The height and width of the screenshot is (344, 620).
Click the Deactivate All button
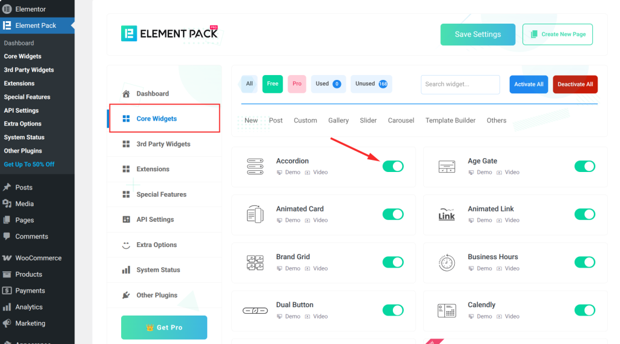575,84
